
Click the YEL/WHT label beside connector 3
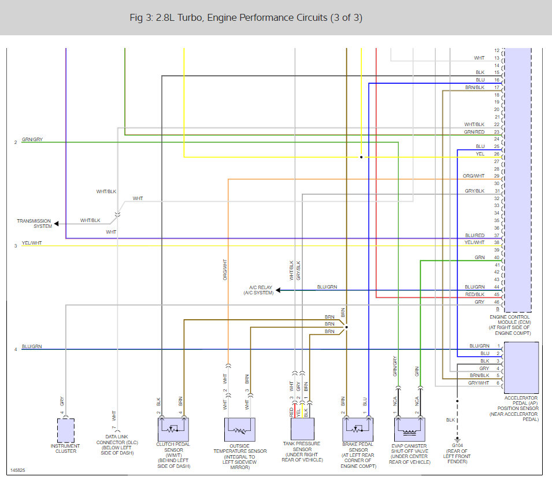point(32,243)
